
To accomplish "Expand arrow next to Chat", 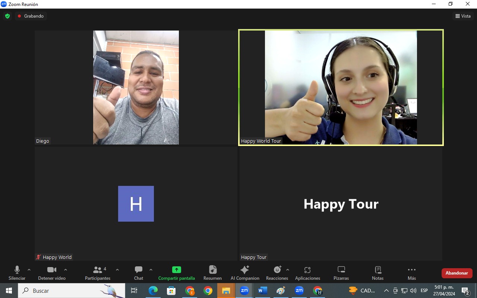I will [151, 270].
